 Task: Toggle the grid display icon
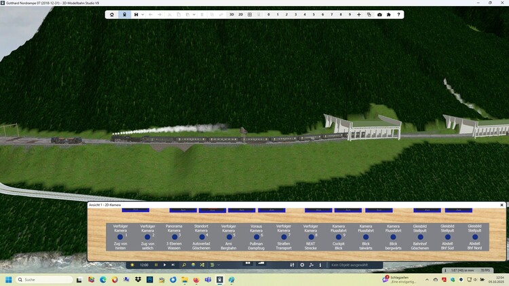point(250,14)
